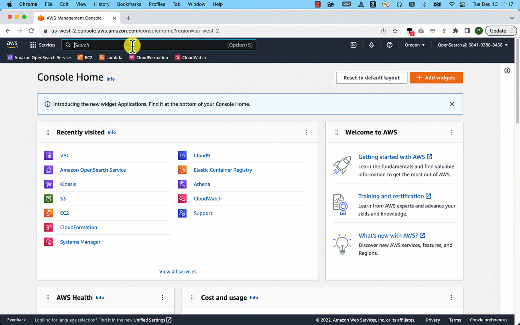This screenshot has height=325, width=520.
Task: Open the Oregon region dropdown
Action: [x=415, y=45]
